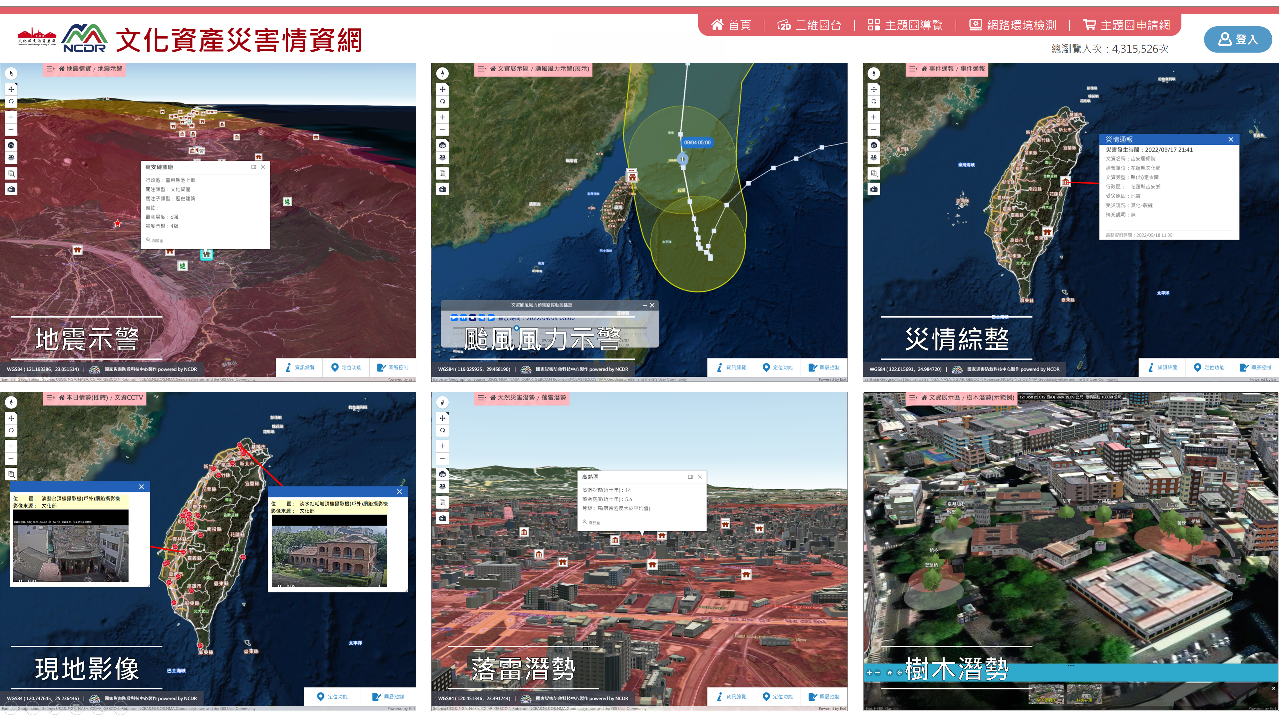The height and width of the screenshot is (719, 1279).
Task: Expand the 事件通報 breadcrumb menu
Action: coord(913,69)
